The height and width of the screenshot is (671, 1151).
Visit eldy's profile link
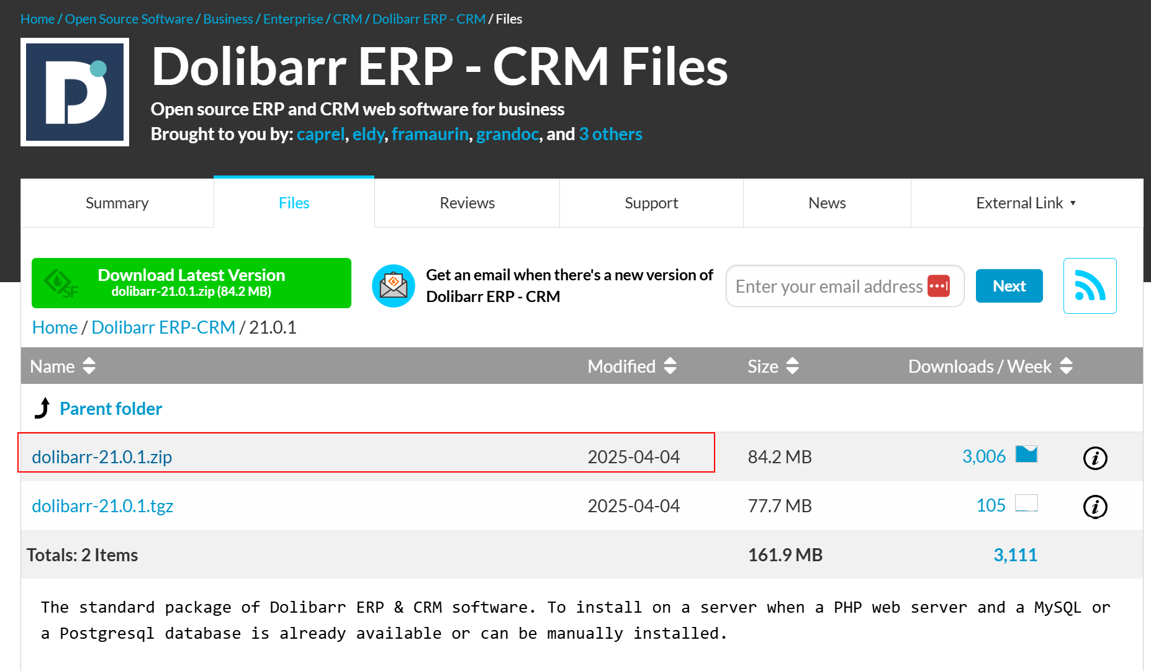(x=369, y=134)
